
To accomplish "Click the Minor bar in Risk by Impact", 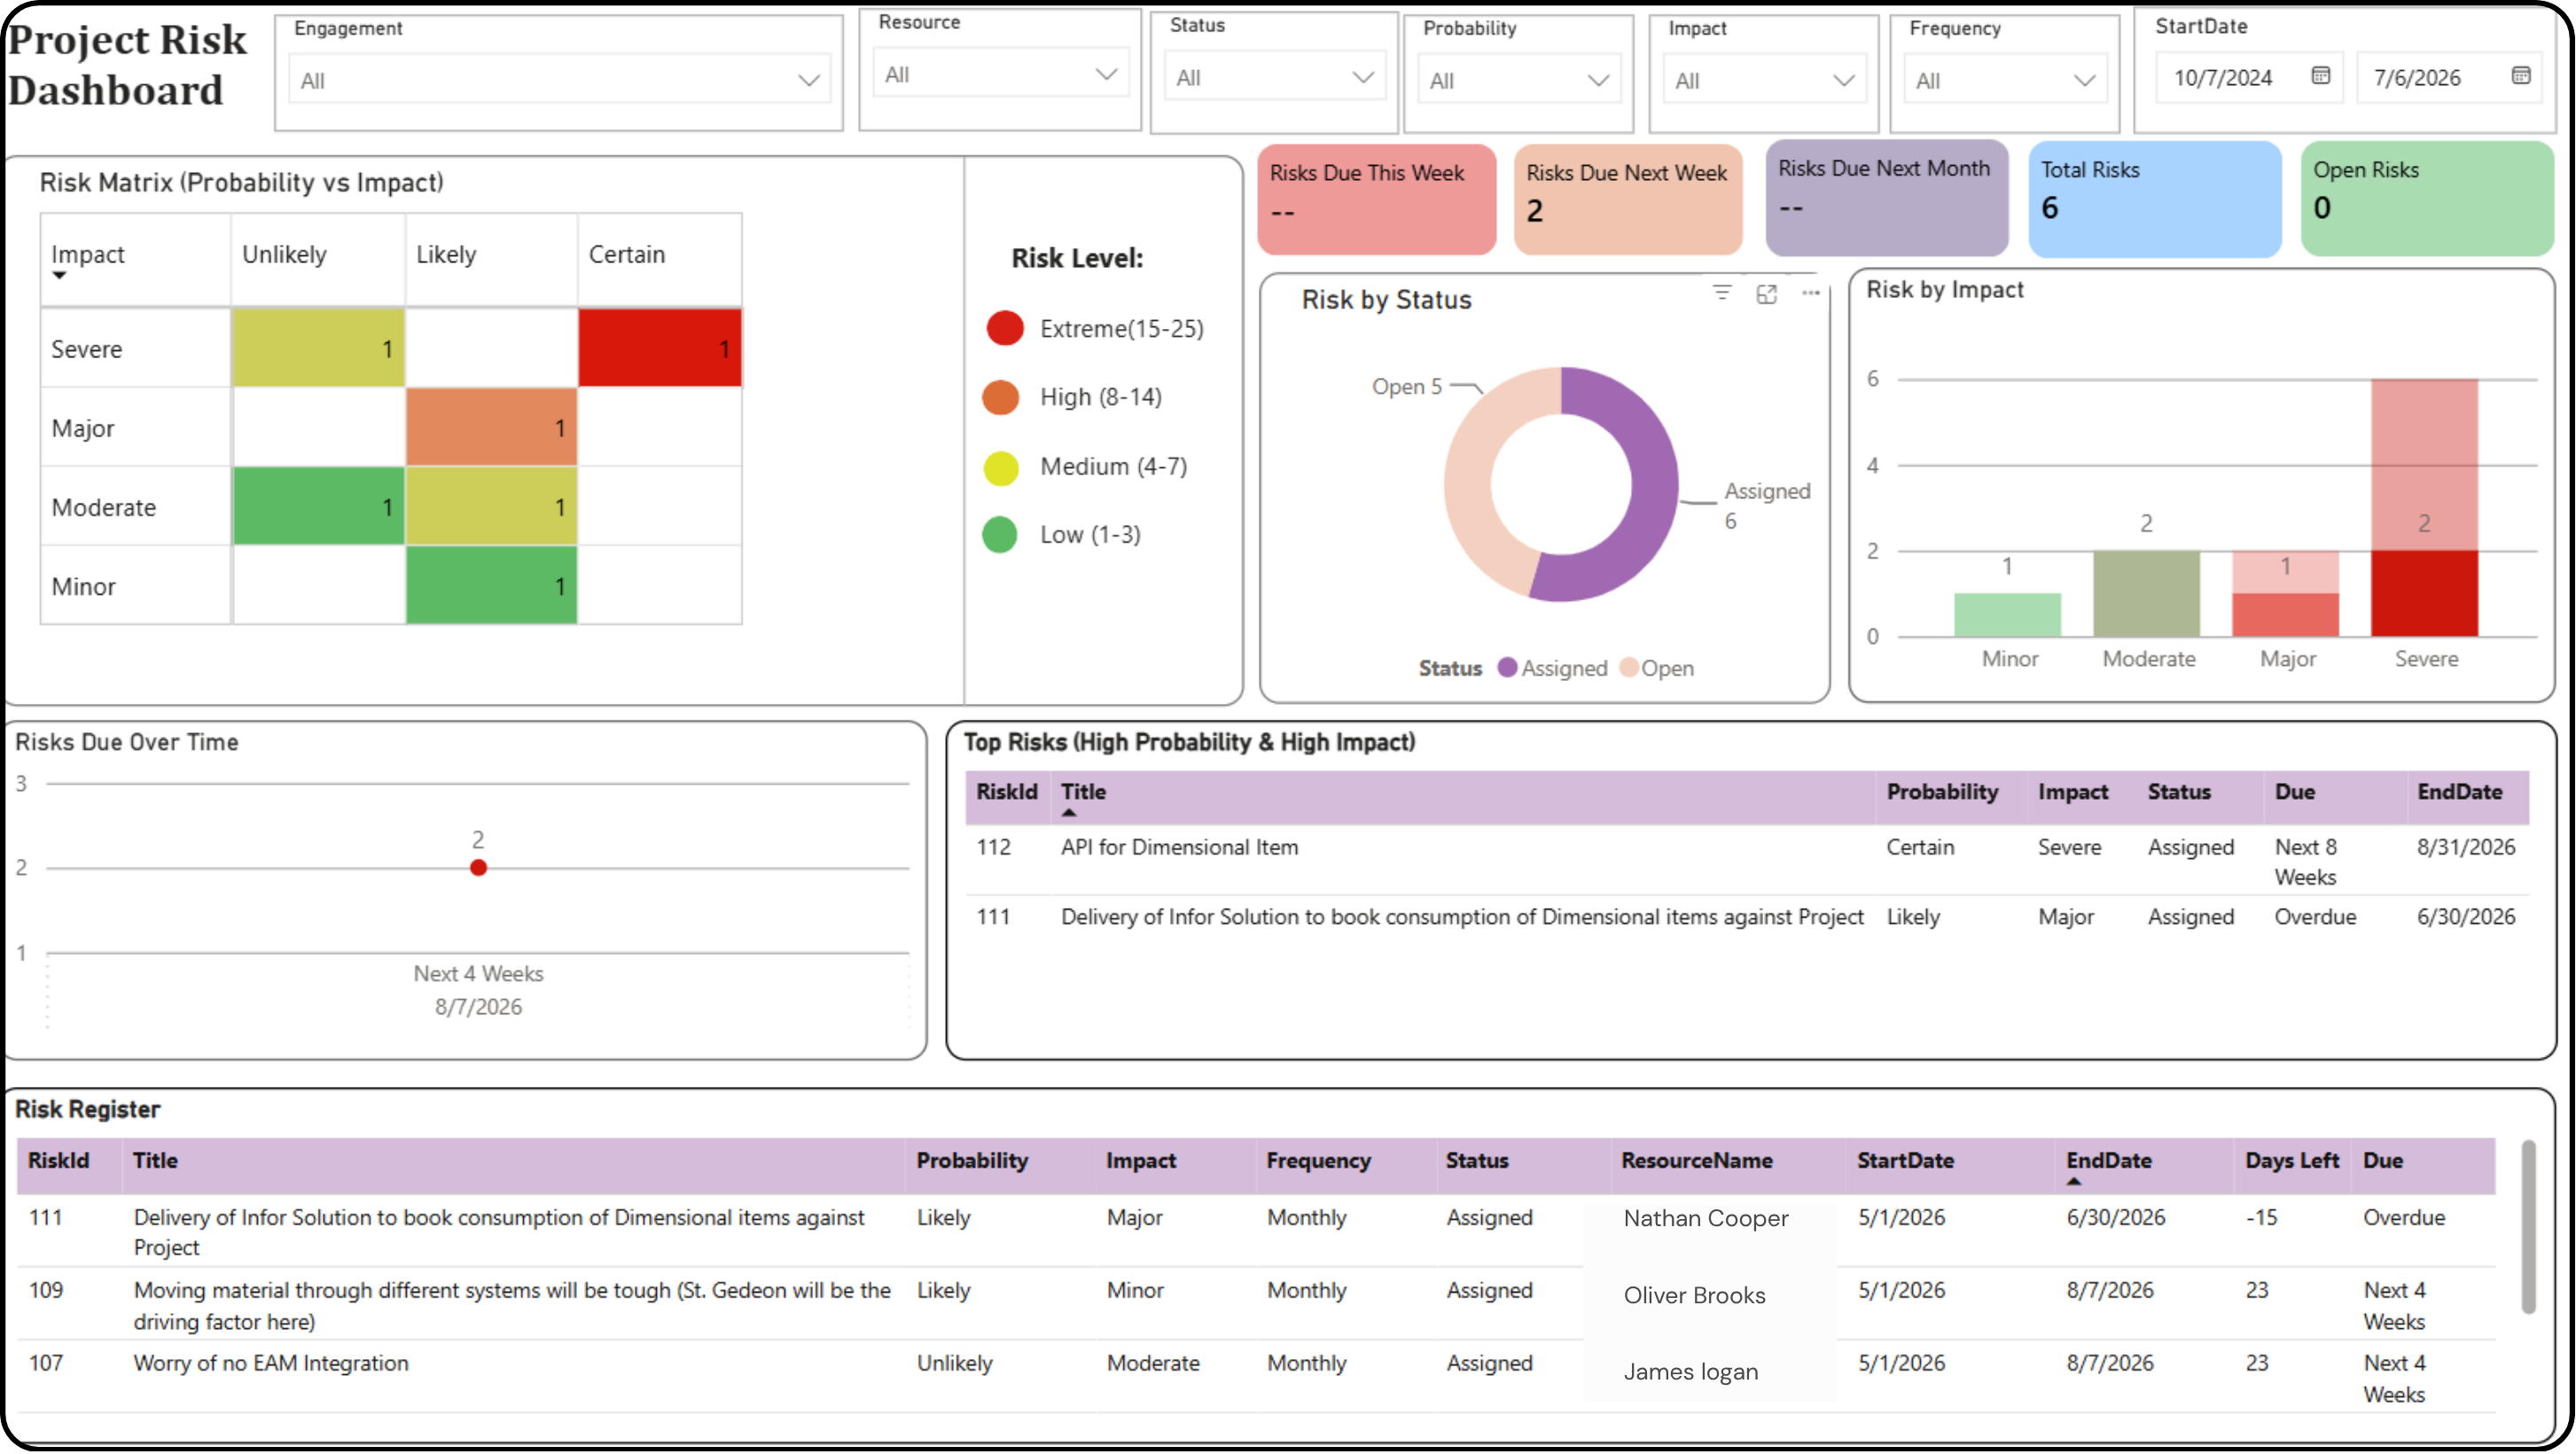I will pos(2007,614).
